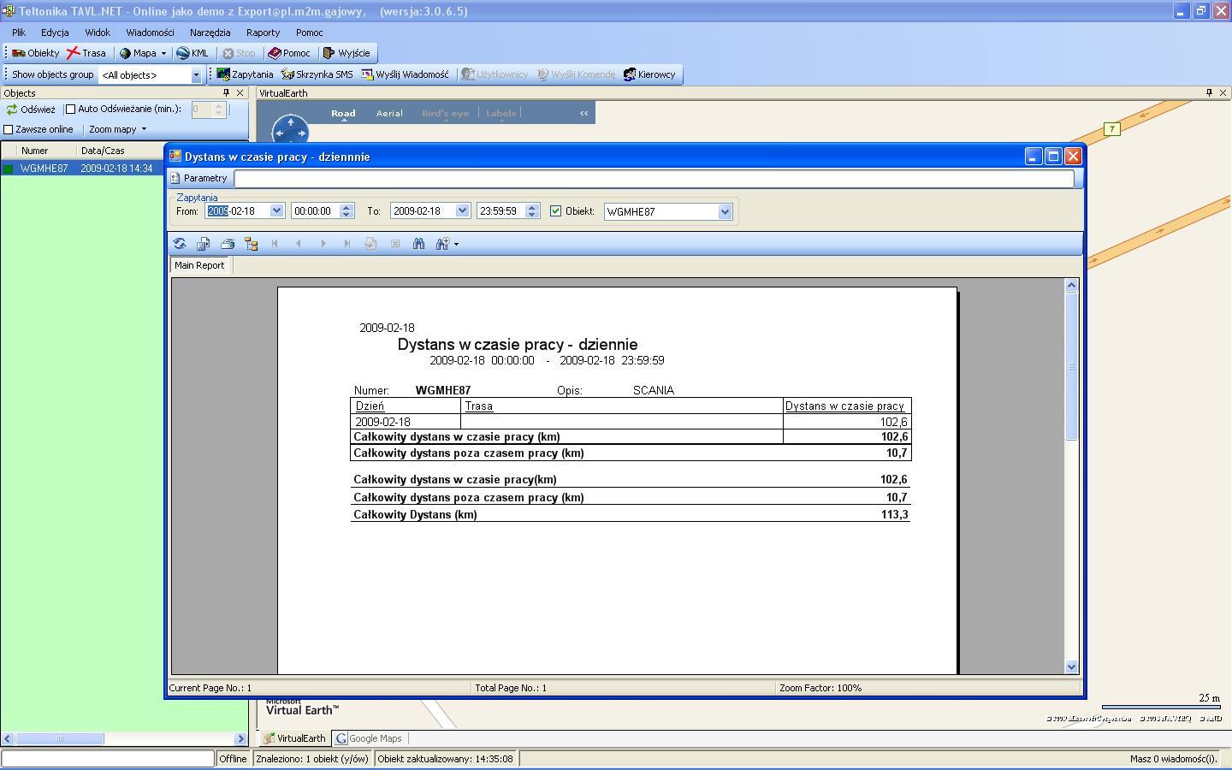
Task: Click the export report icon
Action: coord(203,244)
